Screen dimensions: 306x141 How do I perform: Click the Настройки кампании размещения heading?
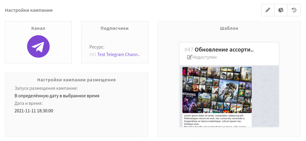pyautogui.click(x=77, y=80)
